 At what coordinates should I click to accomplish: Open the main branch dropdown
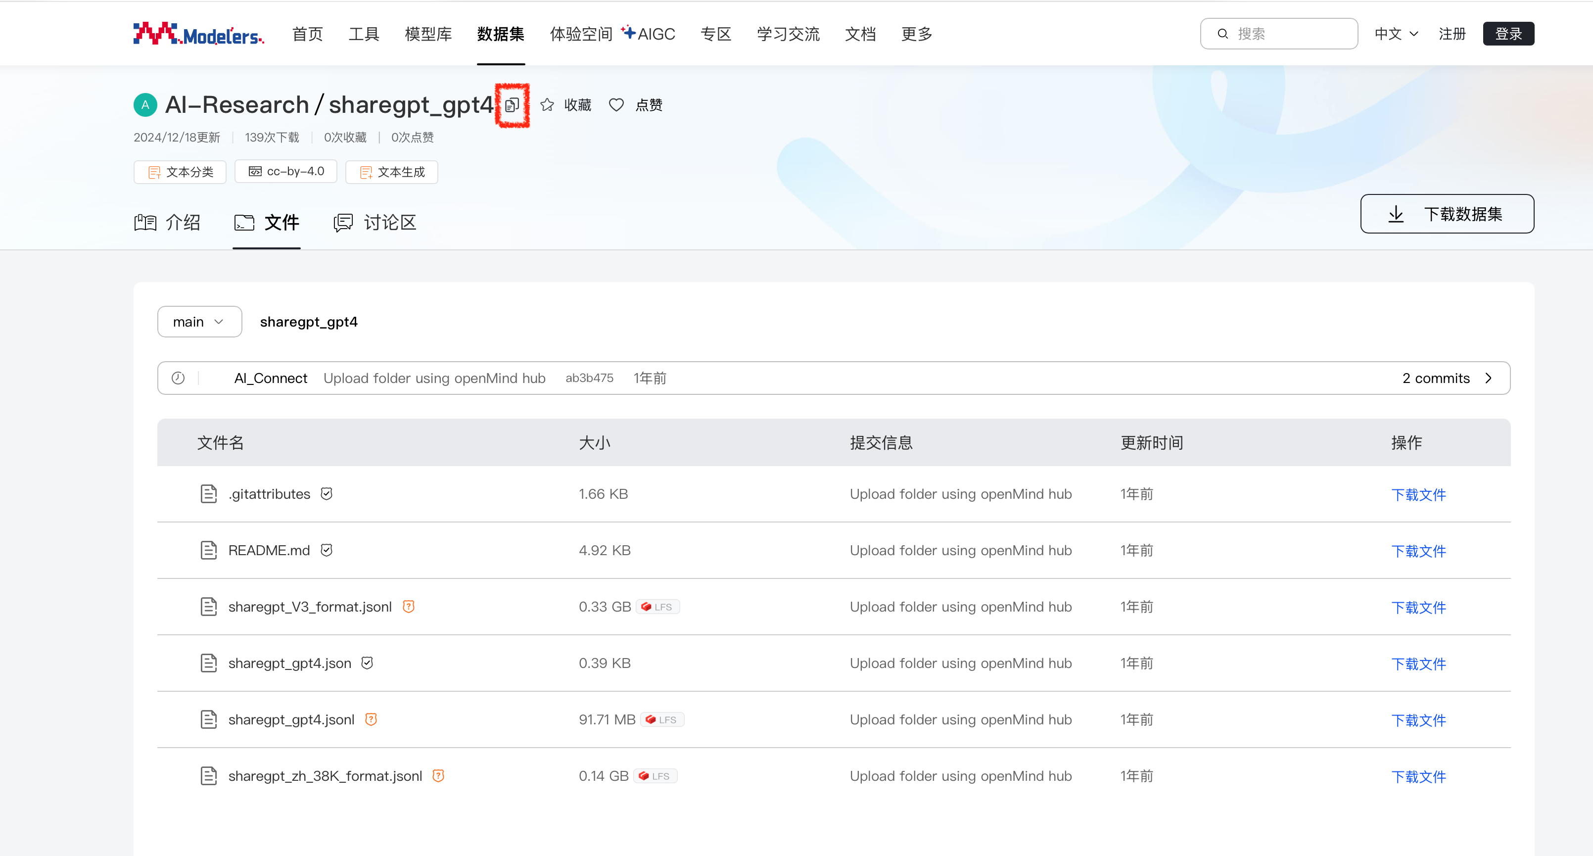click(x=199, y=322)
